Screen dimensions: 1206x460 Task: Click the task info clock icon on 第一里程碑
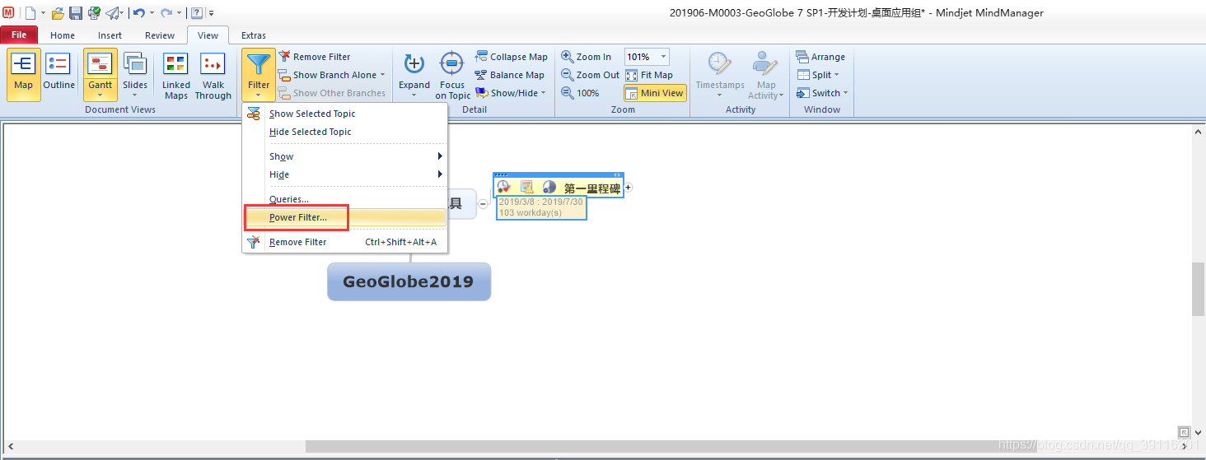pos(504,188)
